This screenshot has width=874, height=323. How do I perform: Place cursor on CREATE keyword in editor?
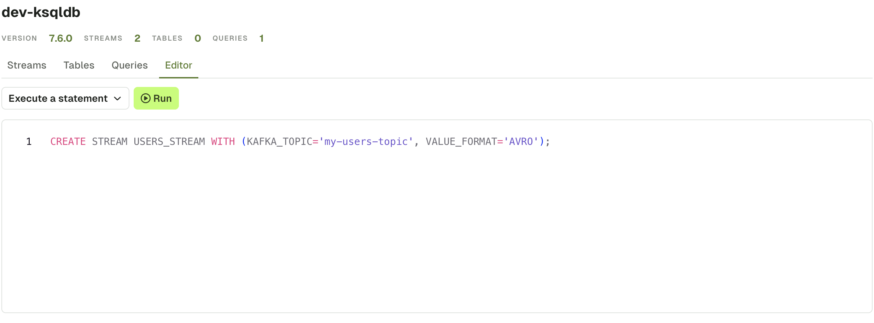[x=68, y=142]
